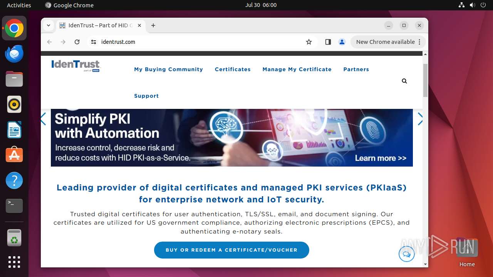
Task: Open a new browser tab
Action: (x=153, y=25)
